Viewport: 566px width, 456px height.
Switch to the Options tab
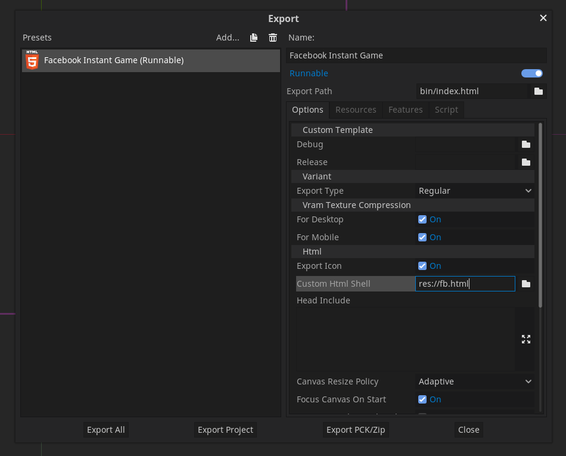[307, 110]
